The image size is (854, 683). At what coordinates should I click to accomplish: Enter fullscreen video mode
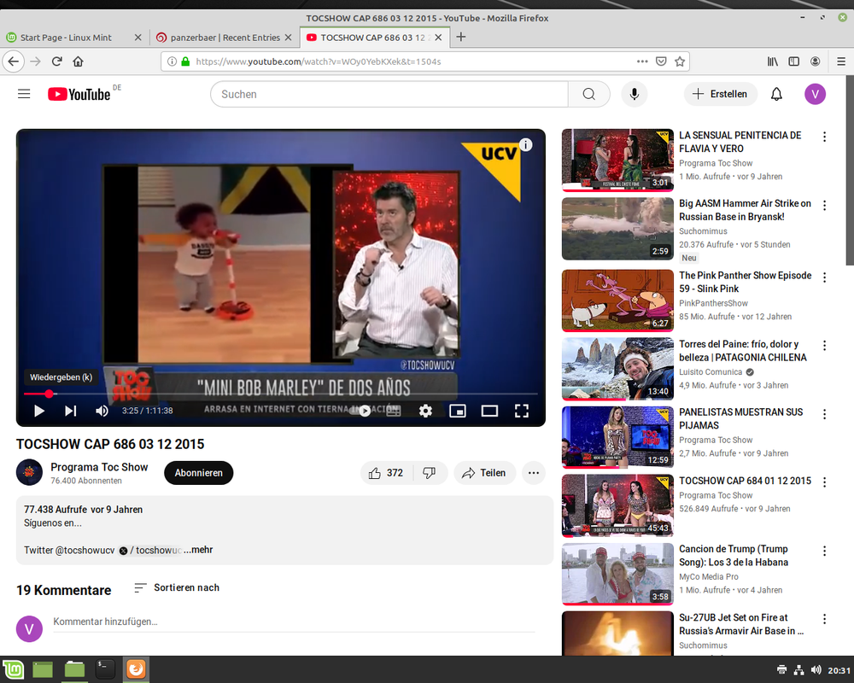point(522,411)
